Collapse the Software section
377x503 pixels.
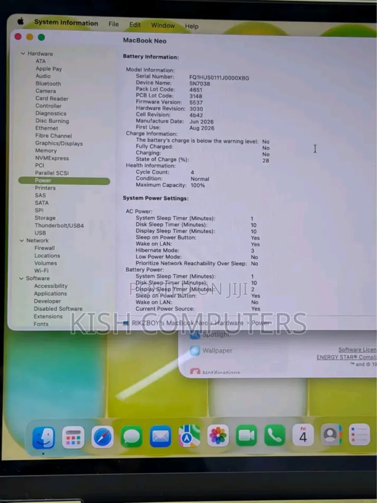tap(21, 279)
